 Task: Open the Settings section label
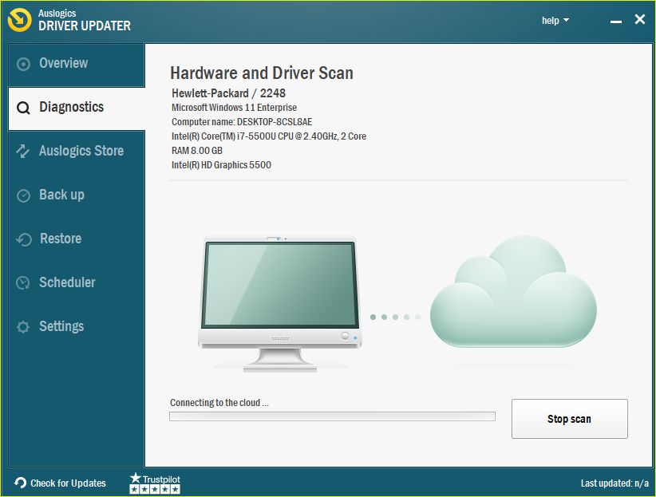point(61,326)
